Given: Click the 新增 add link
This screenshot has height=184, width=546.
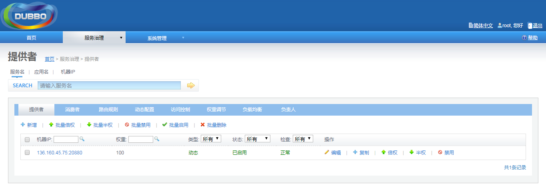Looking at the screenshot, I should [x=32, y=125].
